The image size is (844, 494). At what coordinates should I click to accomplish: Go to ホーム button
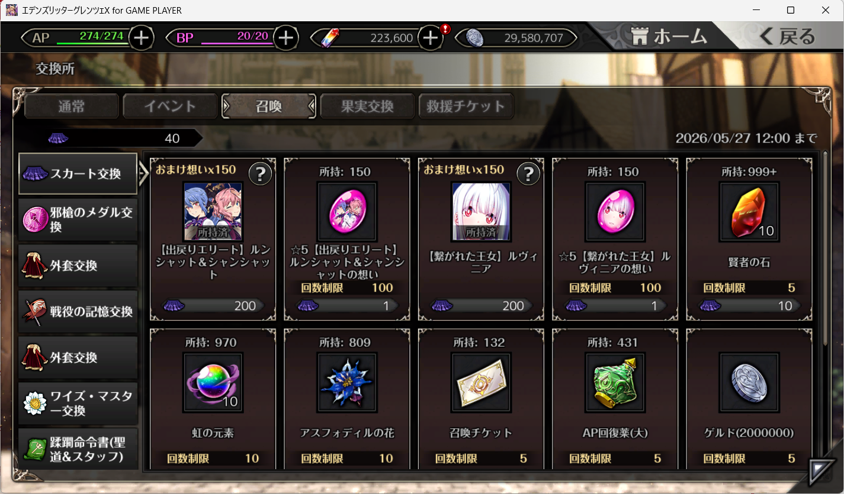point(669,37)
